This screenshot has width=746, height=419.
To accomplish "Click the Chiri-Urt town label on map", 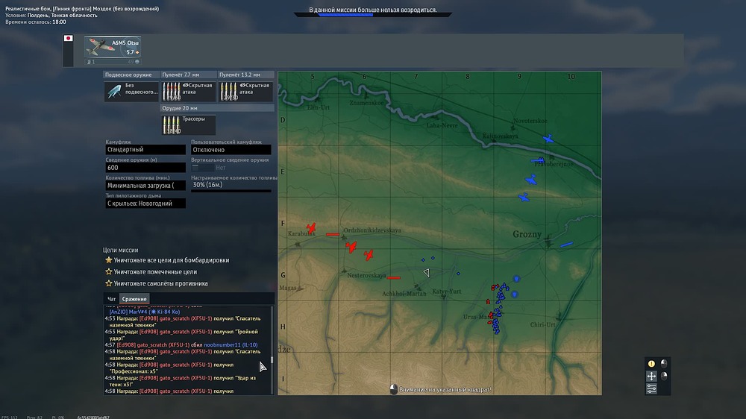I will [542, 324].
